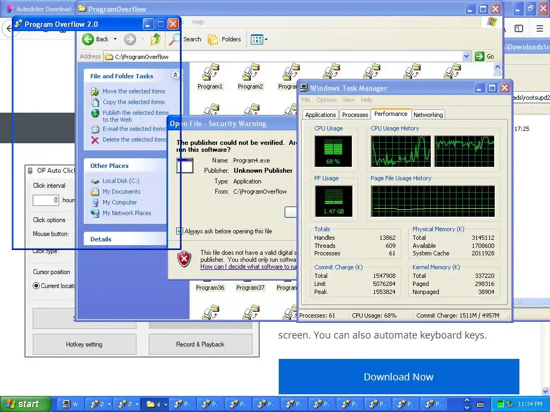Click the Explorer scrollbar up arrow
The width and height of the screenshot is (550, 412).
click(497, 67)
